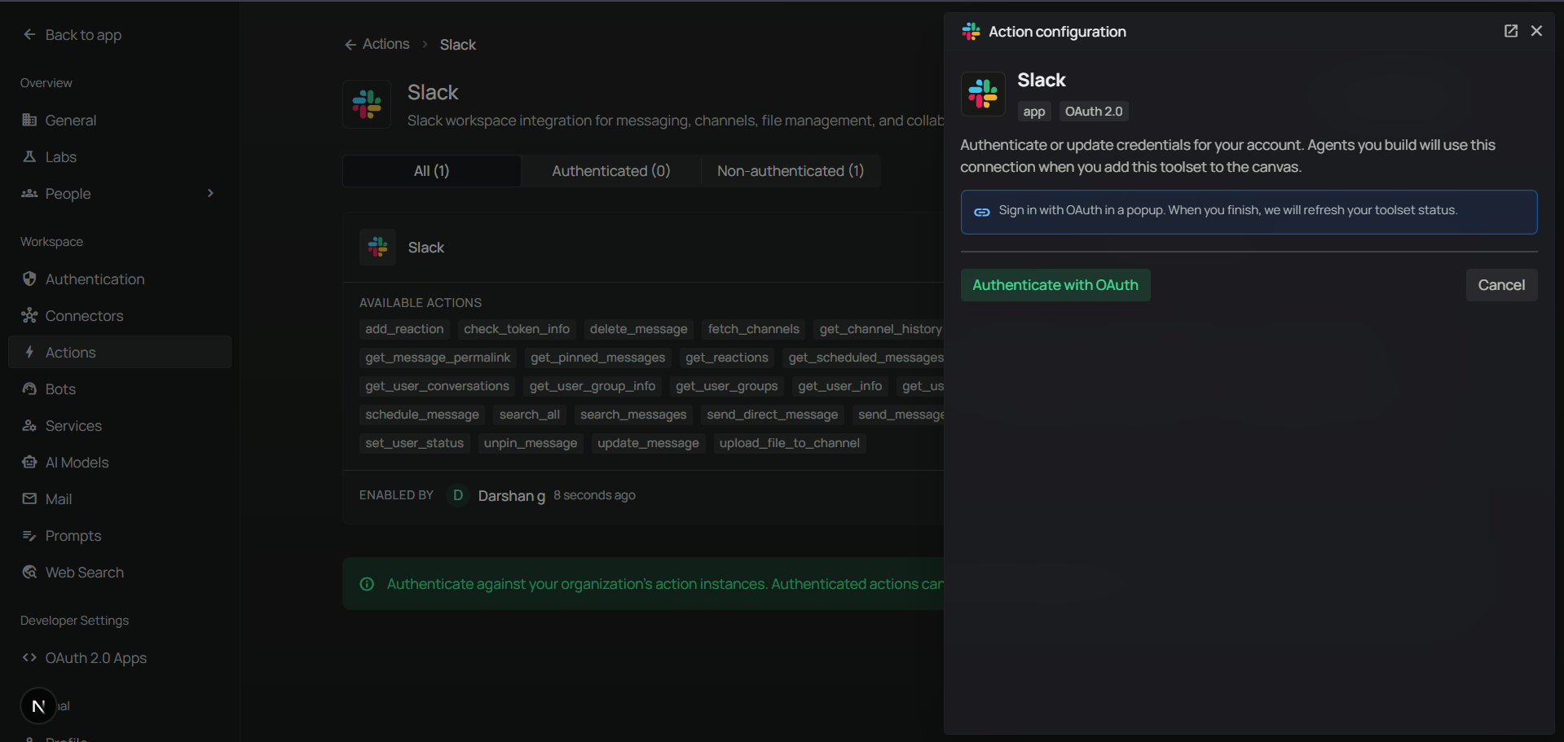Switch to the Non-authenticated (1) tab
This screenshot has height=742, width=1564.
(791, 171)
